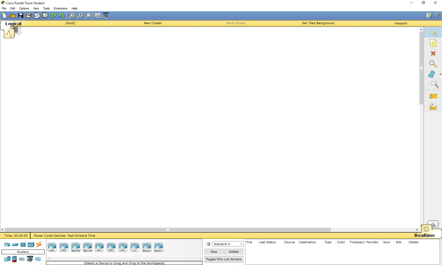Screen dimensions: 442x265
Task: Click Set Tiled Background
Action: pos(318,23)
